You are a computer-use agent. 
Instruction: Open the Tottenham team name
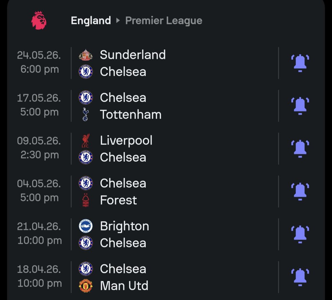pos(131,115)
